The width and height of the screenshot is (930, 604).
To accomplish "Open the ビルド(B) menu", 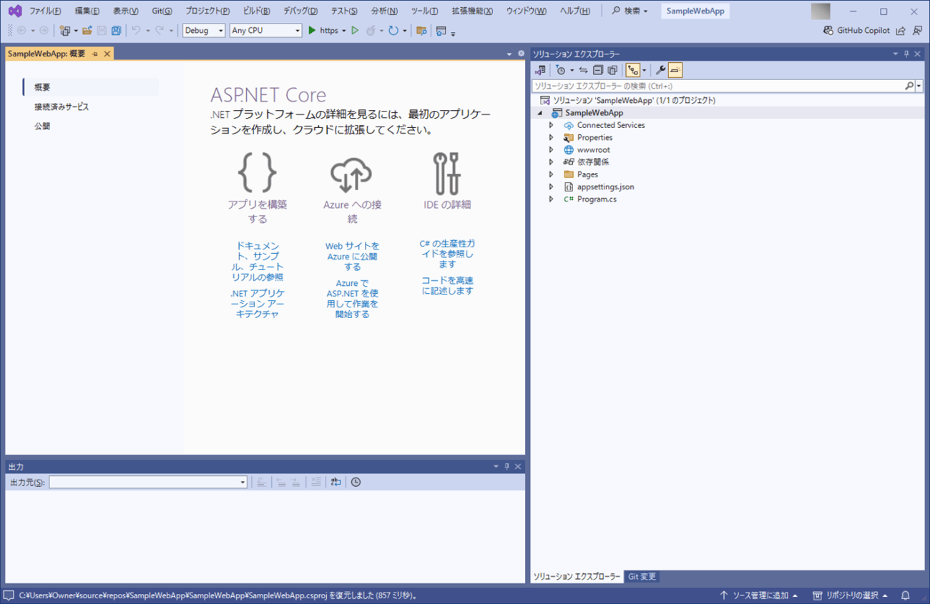I will click(x=256, y=11).
